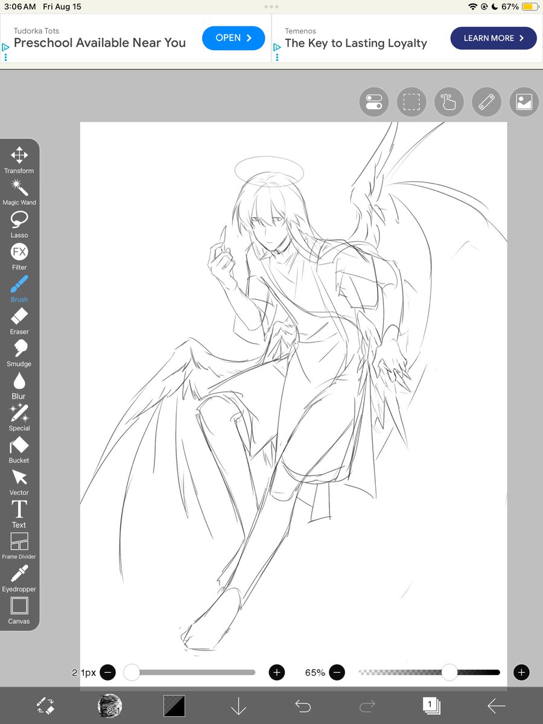
Task: Increase brush thickness with plus button
Action: click(x=277, y=672)
